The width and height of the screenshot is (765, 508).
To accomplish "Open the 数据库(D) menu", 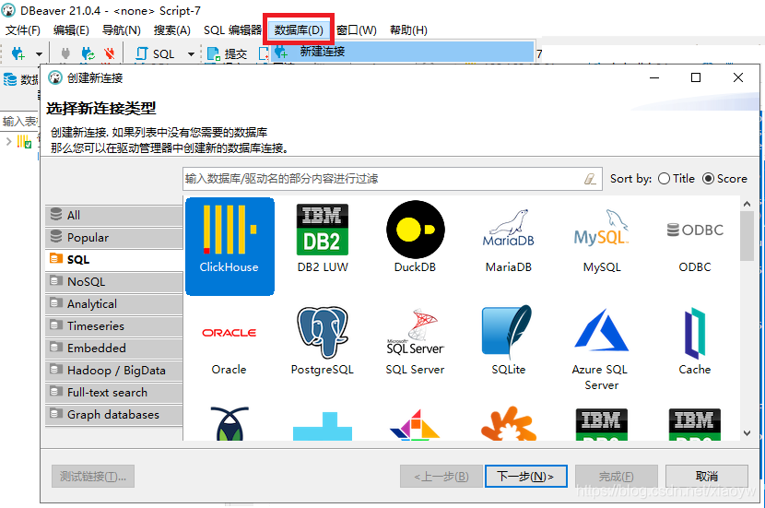I will pyautogui.click(x=299, y=30).
